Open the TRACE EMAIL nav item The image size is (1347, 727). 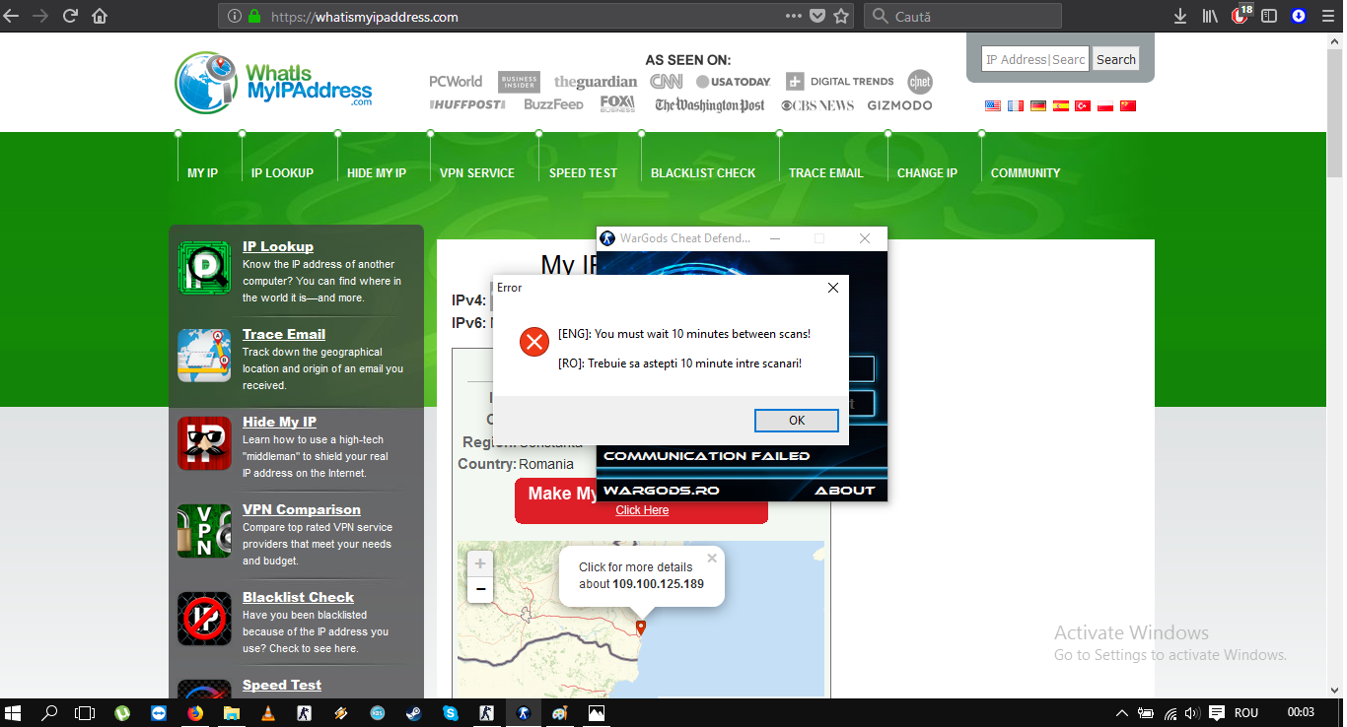(x=826, y=173)
